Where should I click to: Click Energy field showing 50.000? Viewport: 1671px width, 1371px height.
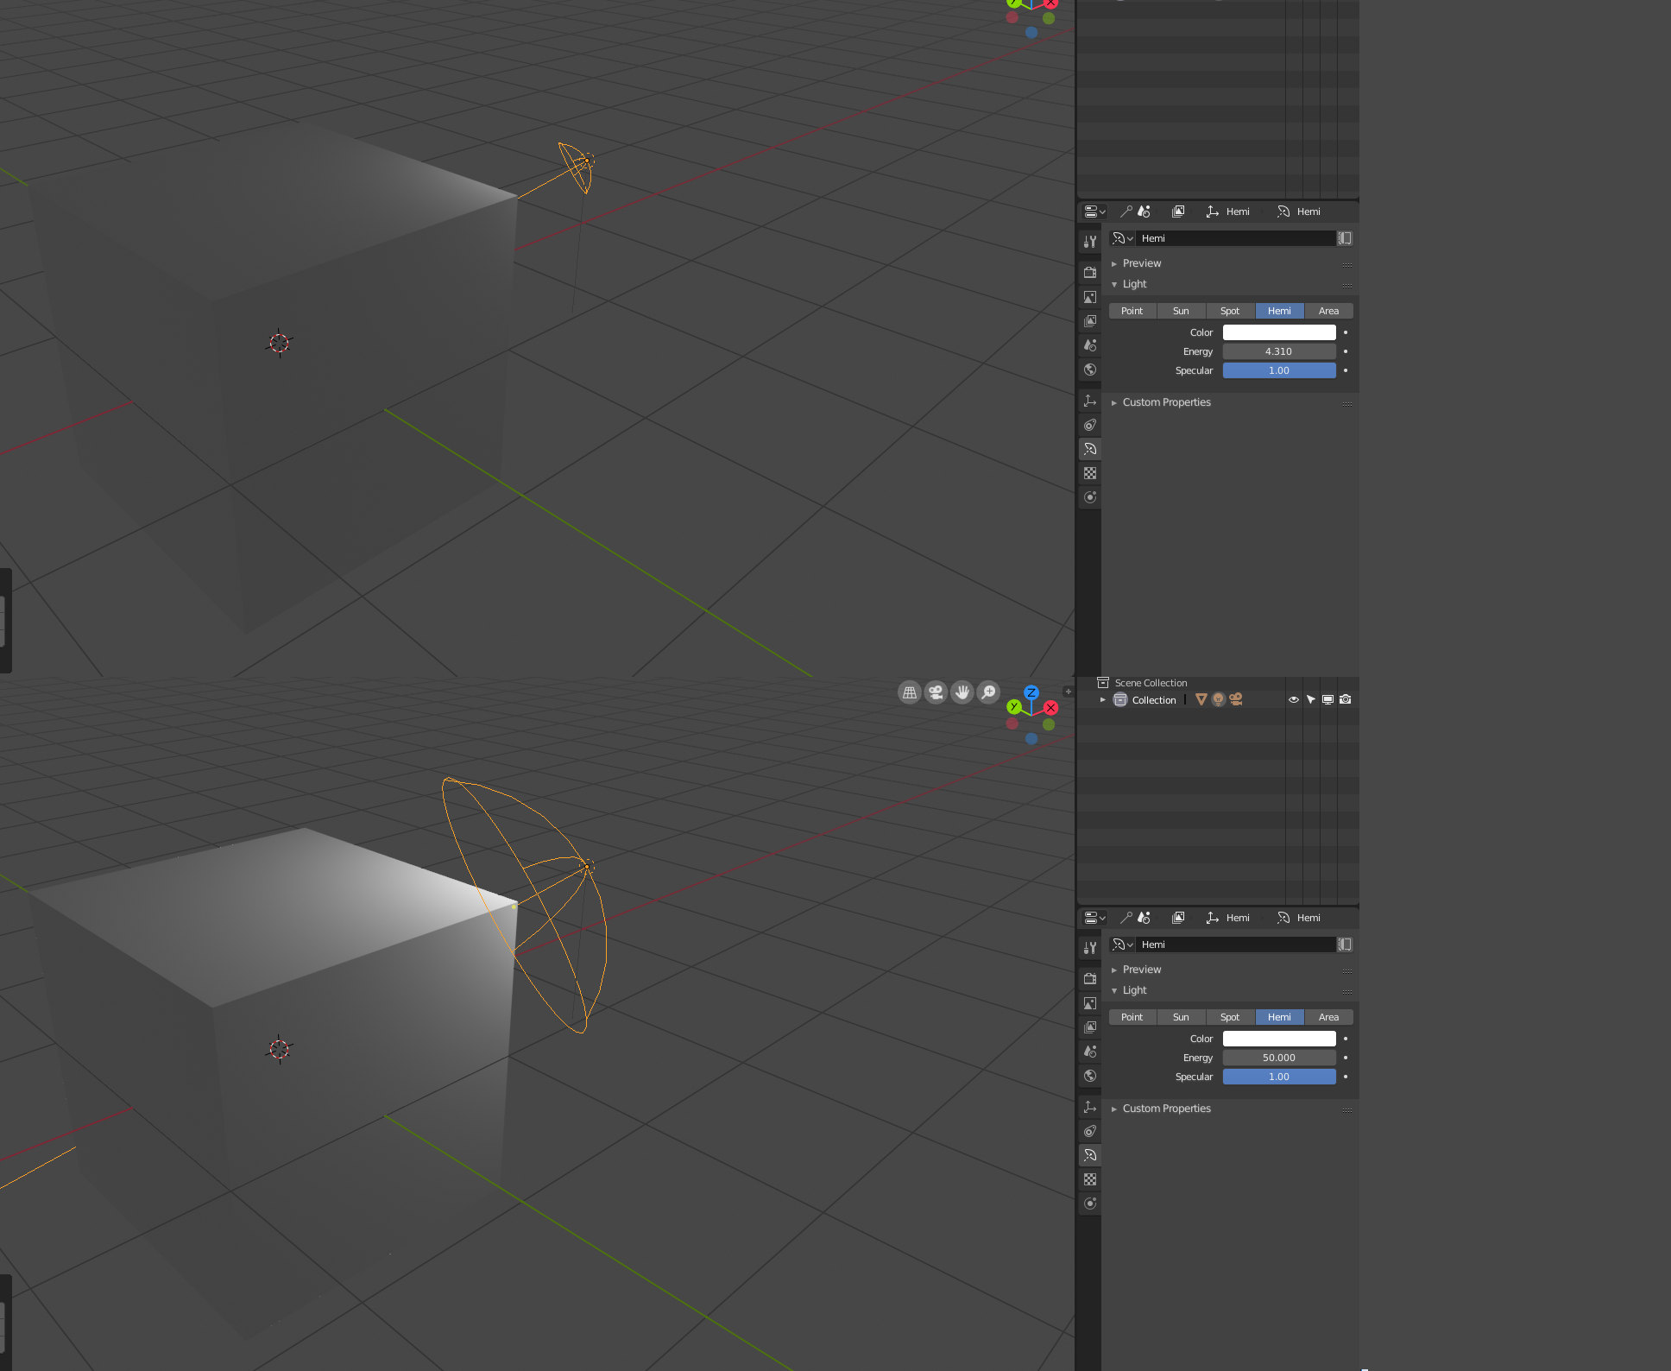click(x=1279, y=1058)
